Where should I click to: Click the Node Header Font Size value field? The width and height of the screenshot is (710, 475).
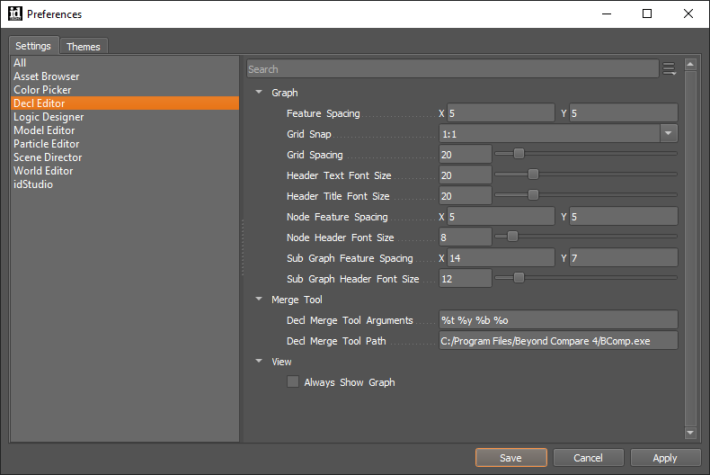pyautogui.click(x=465, y=237)
